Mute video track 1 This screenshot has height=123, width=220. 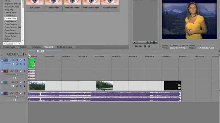pos(21,60)
